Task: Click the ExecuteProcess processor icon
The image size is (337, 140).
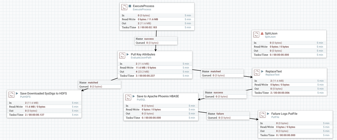Action: [124, 7]
